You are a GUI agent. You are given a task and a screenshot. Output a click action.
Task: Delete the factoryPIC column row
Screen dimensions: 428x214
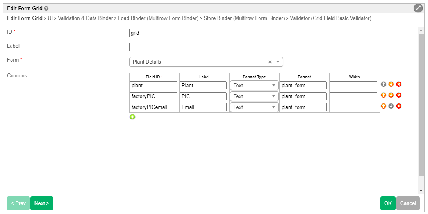(x=399, y=95)
